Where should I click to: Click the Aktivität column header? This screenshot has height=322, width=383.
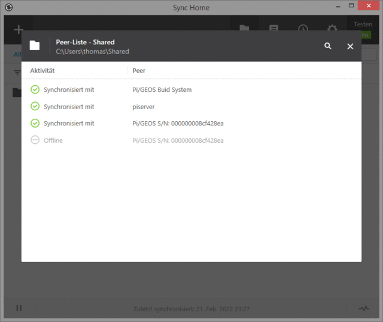coord(42,71)
